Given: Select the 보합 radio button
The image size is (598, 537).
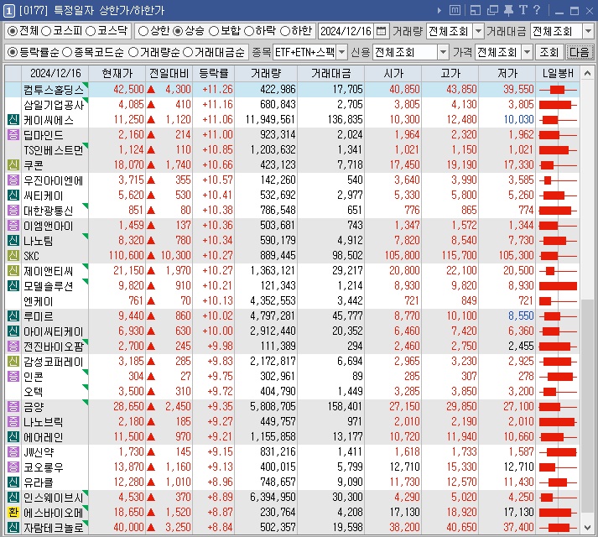Looking at the screenshot, I should click(214, 31).
